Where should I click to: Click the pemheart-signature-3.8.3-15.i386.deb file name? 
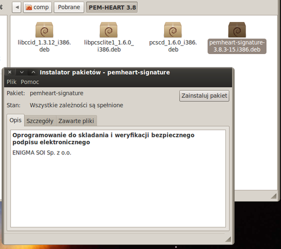(237, 46)
